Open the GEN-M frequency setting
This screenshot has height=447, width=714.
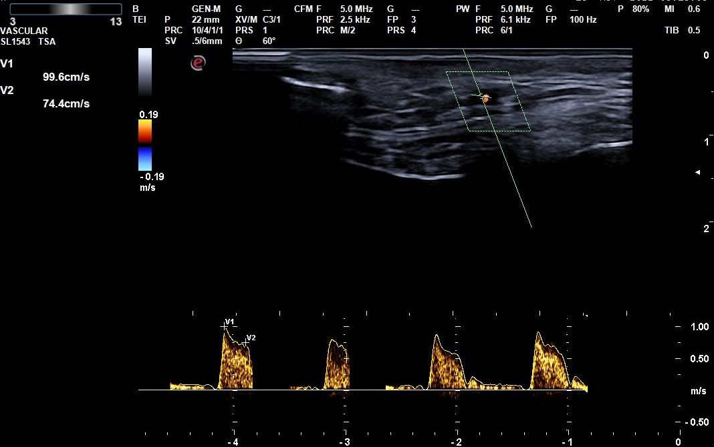click(x=206, y=9)
